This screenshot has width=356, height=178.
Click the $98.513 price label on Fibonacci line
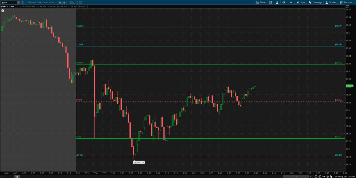point(338,26)
